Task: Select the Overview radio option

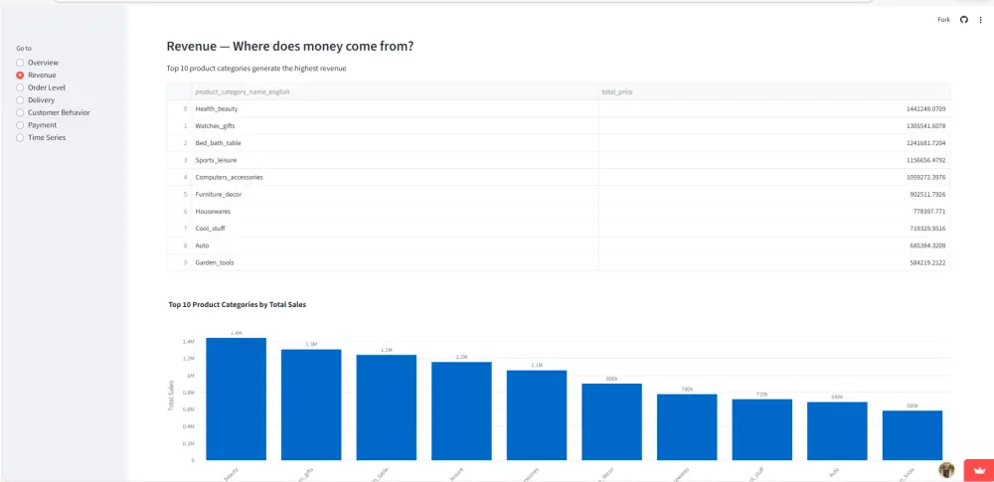Action: tap(38, 63)
